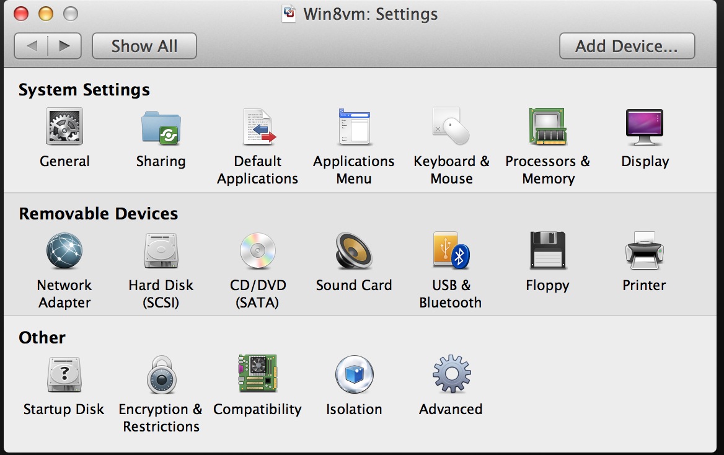Image resolution: width=724 pixels, height=455 pixels.
Task: Open Hard Disk (SCSI) settings
Action: click(x=161, y=250)
